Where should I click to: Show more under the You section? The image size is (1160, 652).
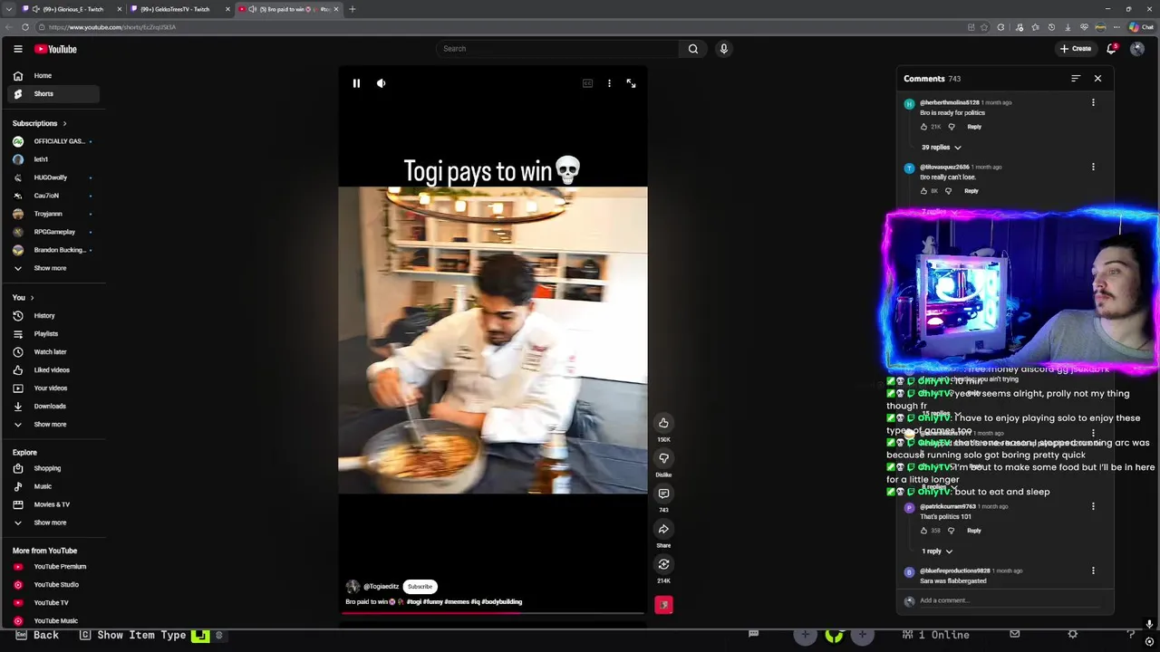pos(53,425)
